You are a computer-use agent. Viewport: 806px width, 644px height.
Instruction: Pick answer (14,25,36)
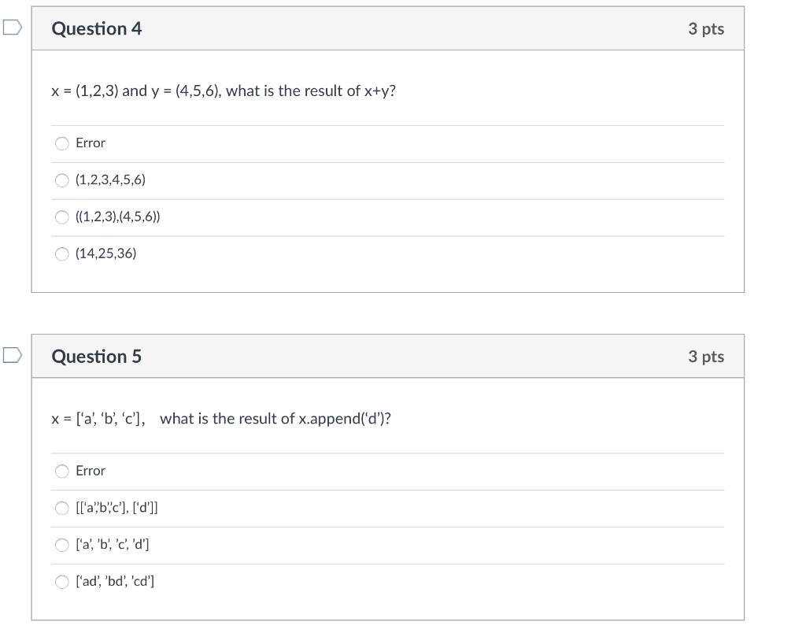coord(61,254)
